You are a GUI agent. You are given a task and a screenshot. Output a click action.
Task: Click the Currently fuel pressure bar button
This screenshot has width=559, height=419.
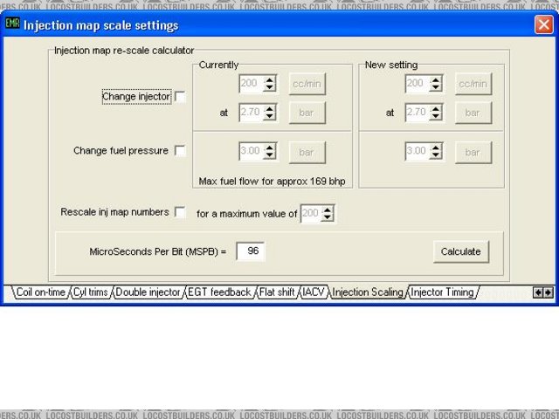click(307, 153)
